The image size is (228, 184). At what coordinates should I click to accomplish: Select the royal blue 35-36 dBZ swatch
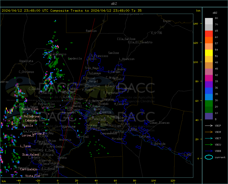209,91
